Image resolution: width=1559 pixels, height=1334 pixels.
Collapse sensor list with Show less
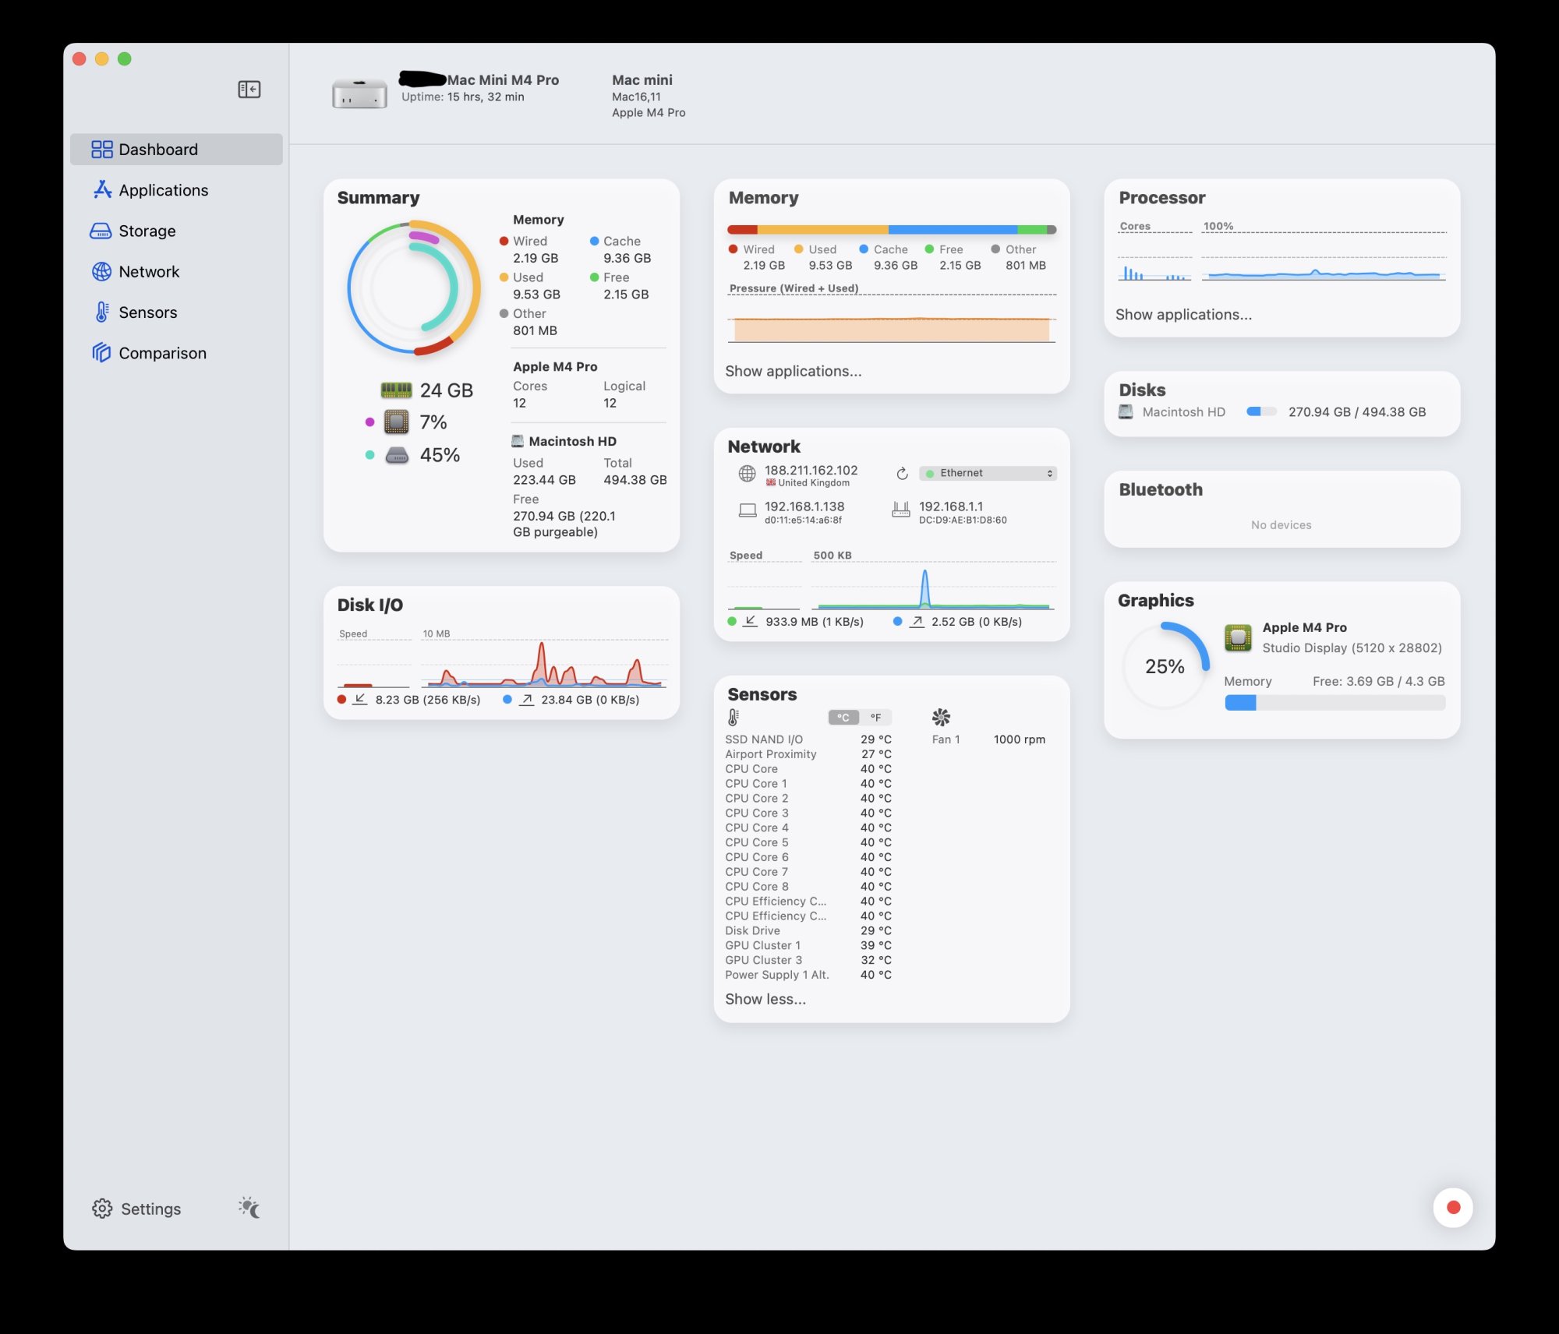coord(765,999)
